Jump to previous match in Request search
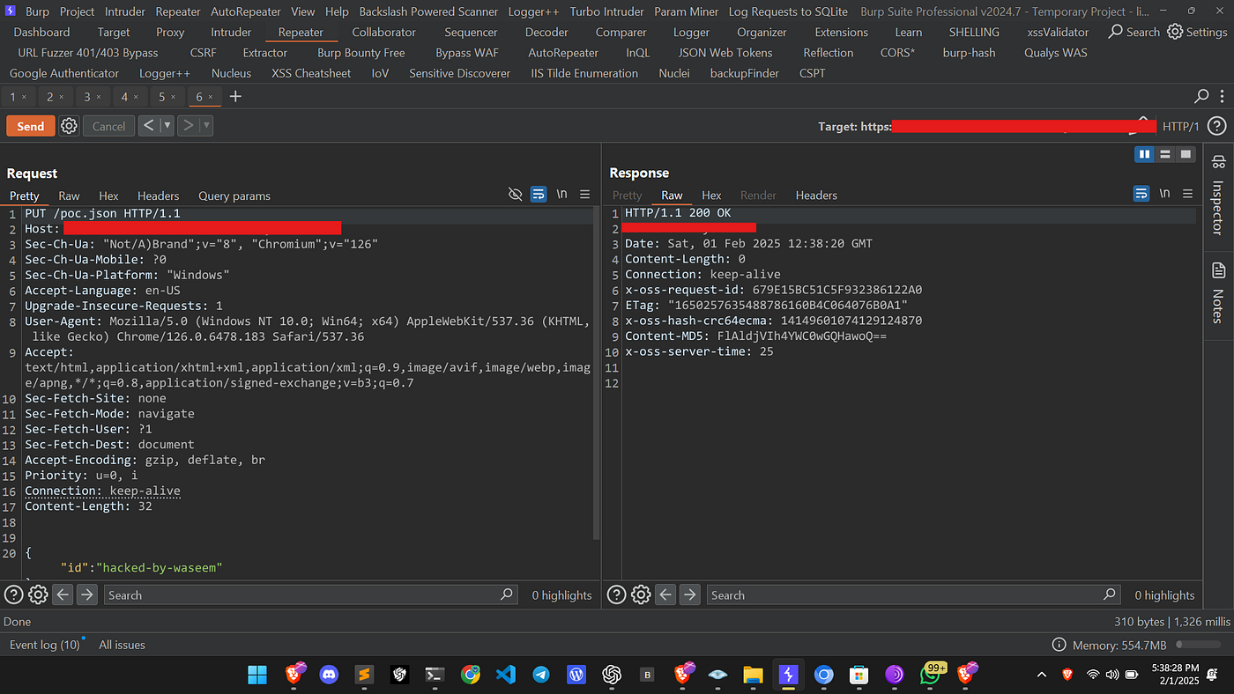This screenshot has width=1234, height=694. [x=63, y=594]
